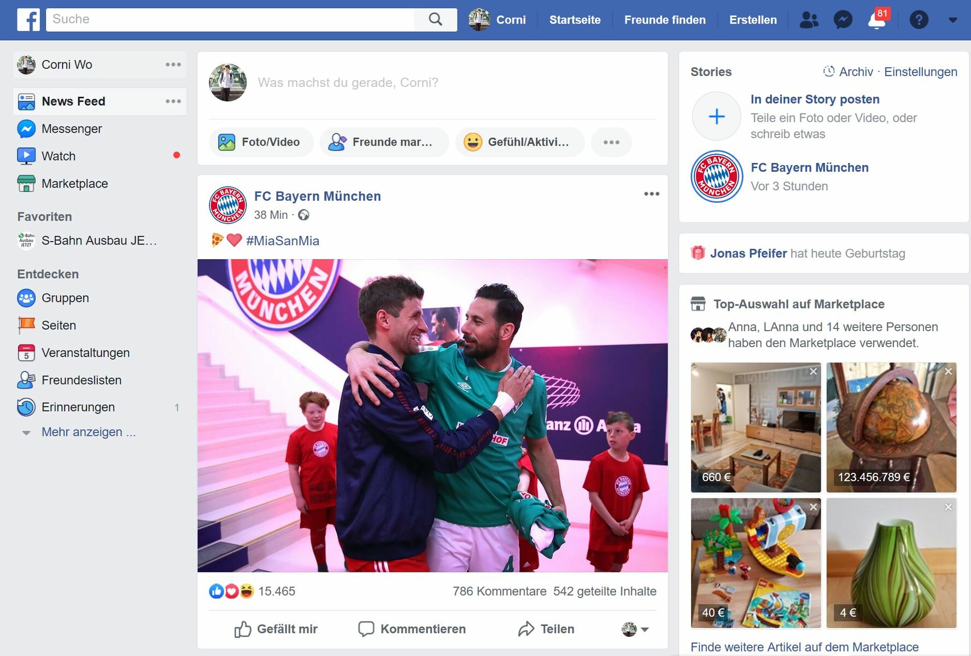Click Gefällt mir on the post
The height and width of the screenshot is (656, 971).
pos(276,629)
